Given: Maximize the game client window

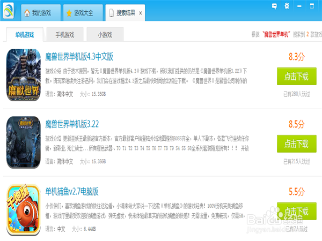Looking at the screenshot, I should tap(312, 6).
